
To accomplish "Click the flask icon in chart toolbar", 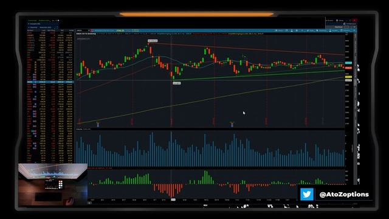I will [292, 30].
